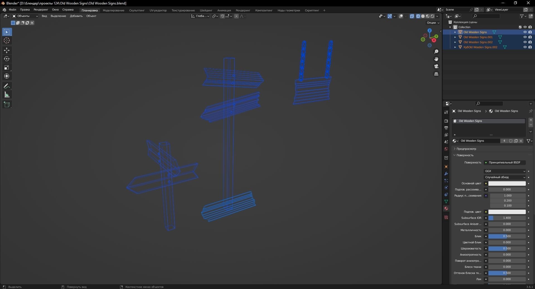
Task: Activate the 3D Cursor tool
Action: 7,41
